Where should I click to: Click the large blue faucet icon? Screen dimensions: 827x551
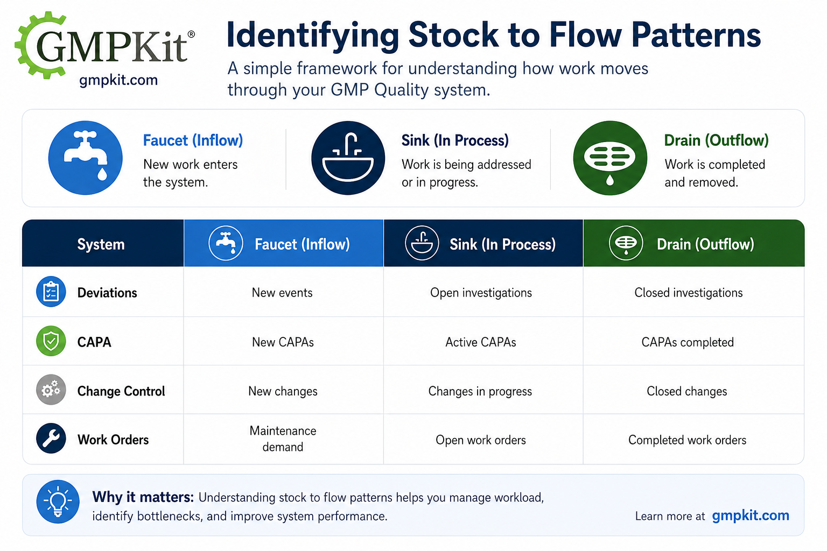86,158
